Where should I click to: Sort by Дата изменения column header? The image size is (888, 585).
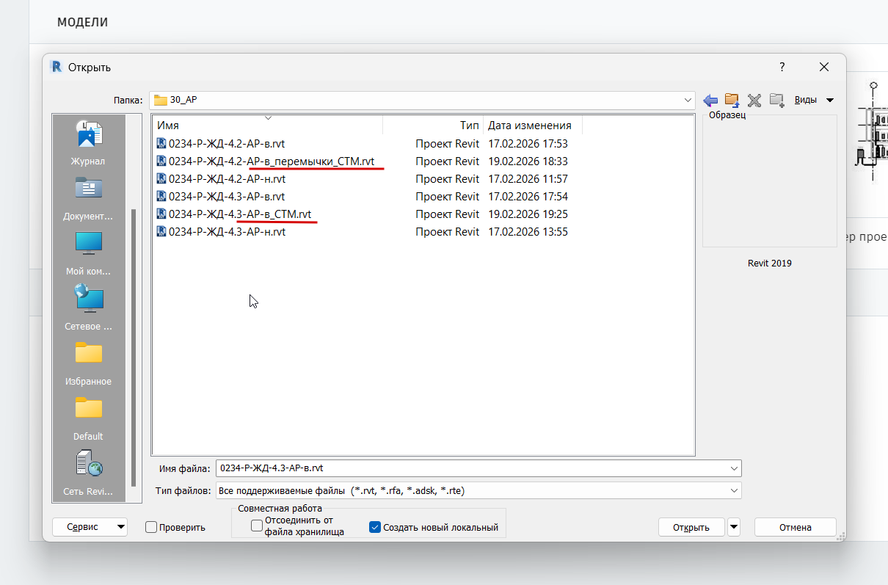pos(533,126)
